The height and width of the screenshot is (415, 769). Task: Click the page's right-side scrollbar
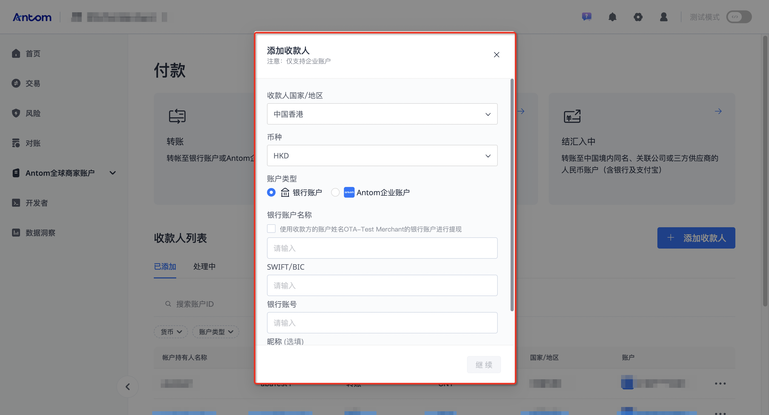765,171
